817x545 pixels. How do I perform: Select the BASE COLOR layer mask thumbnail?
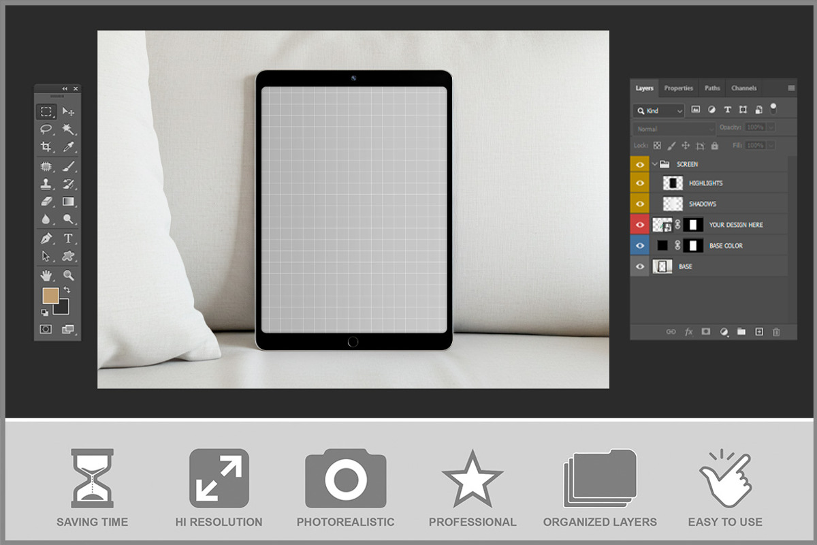tap(693, 245)
